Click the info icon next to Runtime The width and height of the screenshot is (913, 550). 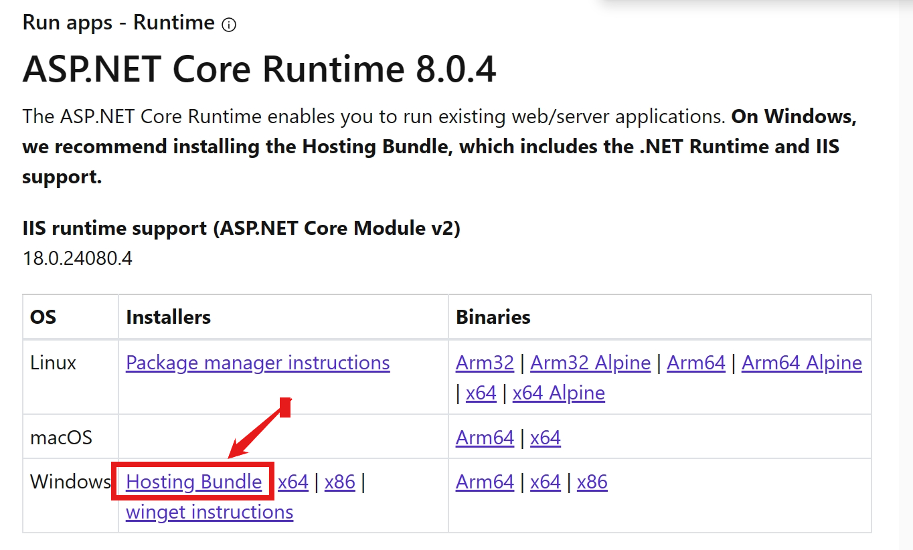tap(228, 24)
